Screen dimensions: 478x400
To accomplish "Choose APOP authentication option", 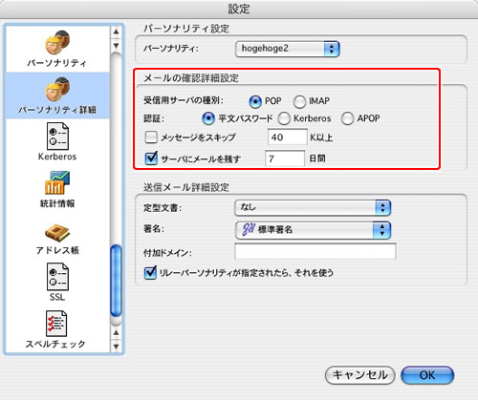I will point(347,118).
